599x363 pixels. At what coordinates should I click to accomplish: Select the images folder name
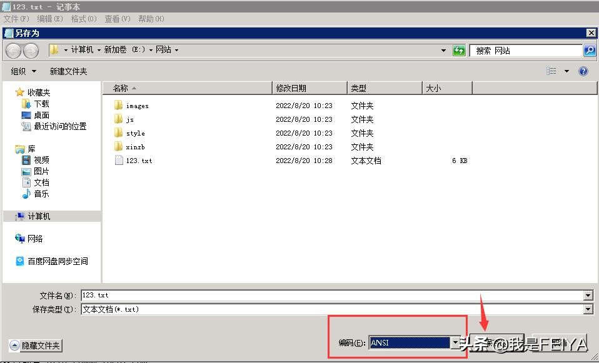click(x=137, y=106)
